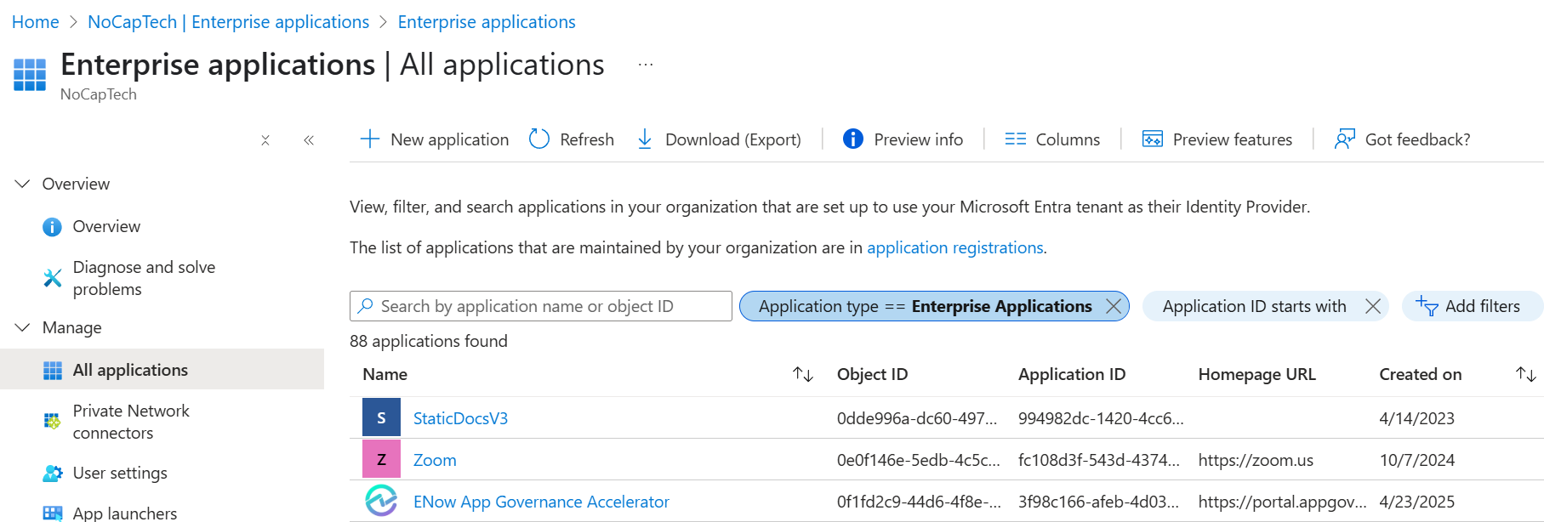Open the Zoom application
This screenshot has height=522, width=1544.
435,460
